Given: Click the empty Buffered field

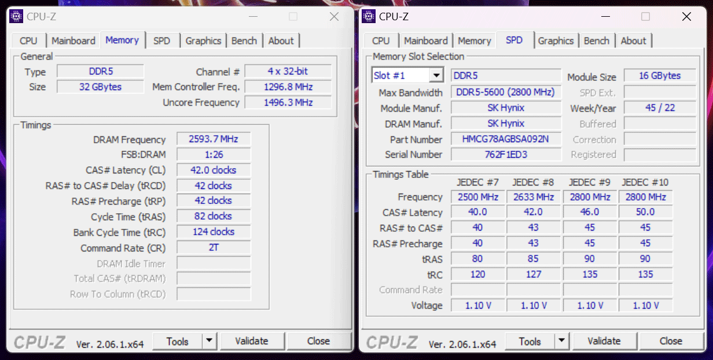Looking at the screenshot, I should (660, 124).
